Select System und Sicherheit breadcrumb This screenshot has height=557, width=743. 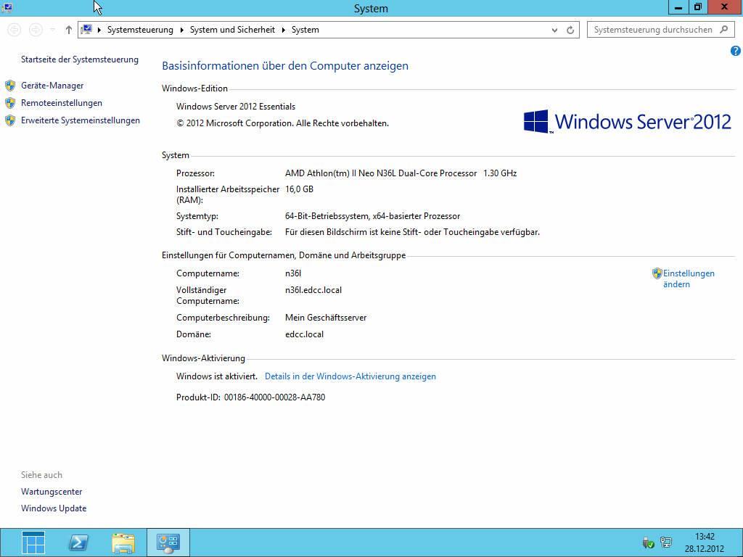[232, 29]
